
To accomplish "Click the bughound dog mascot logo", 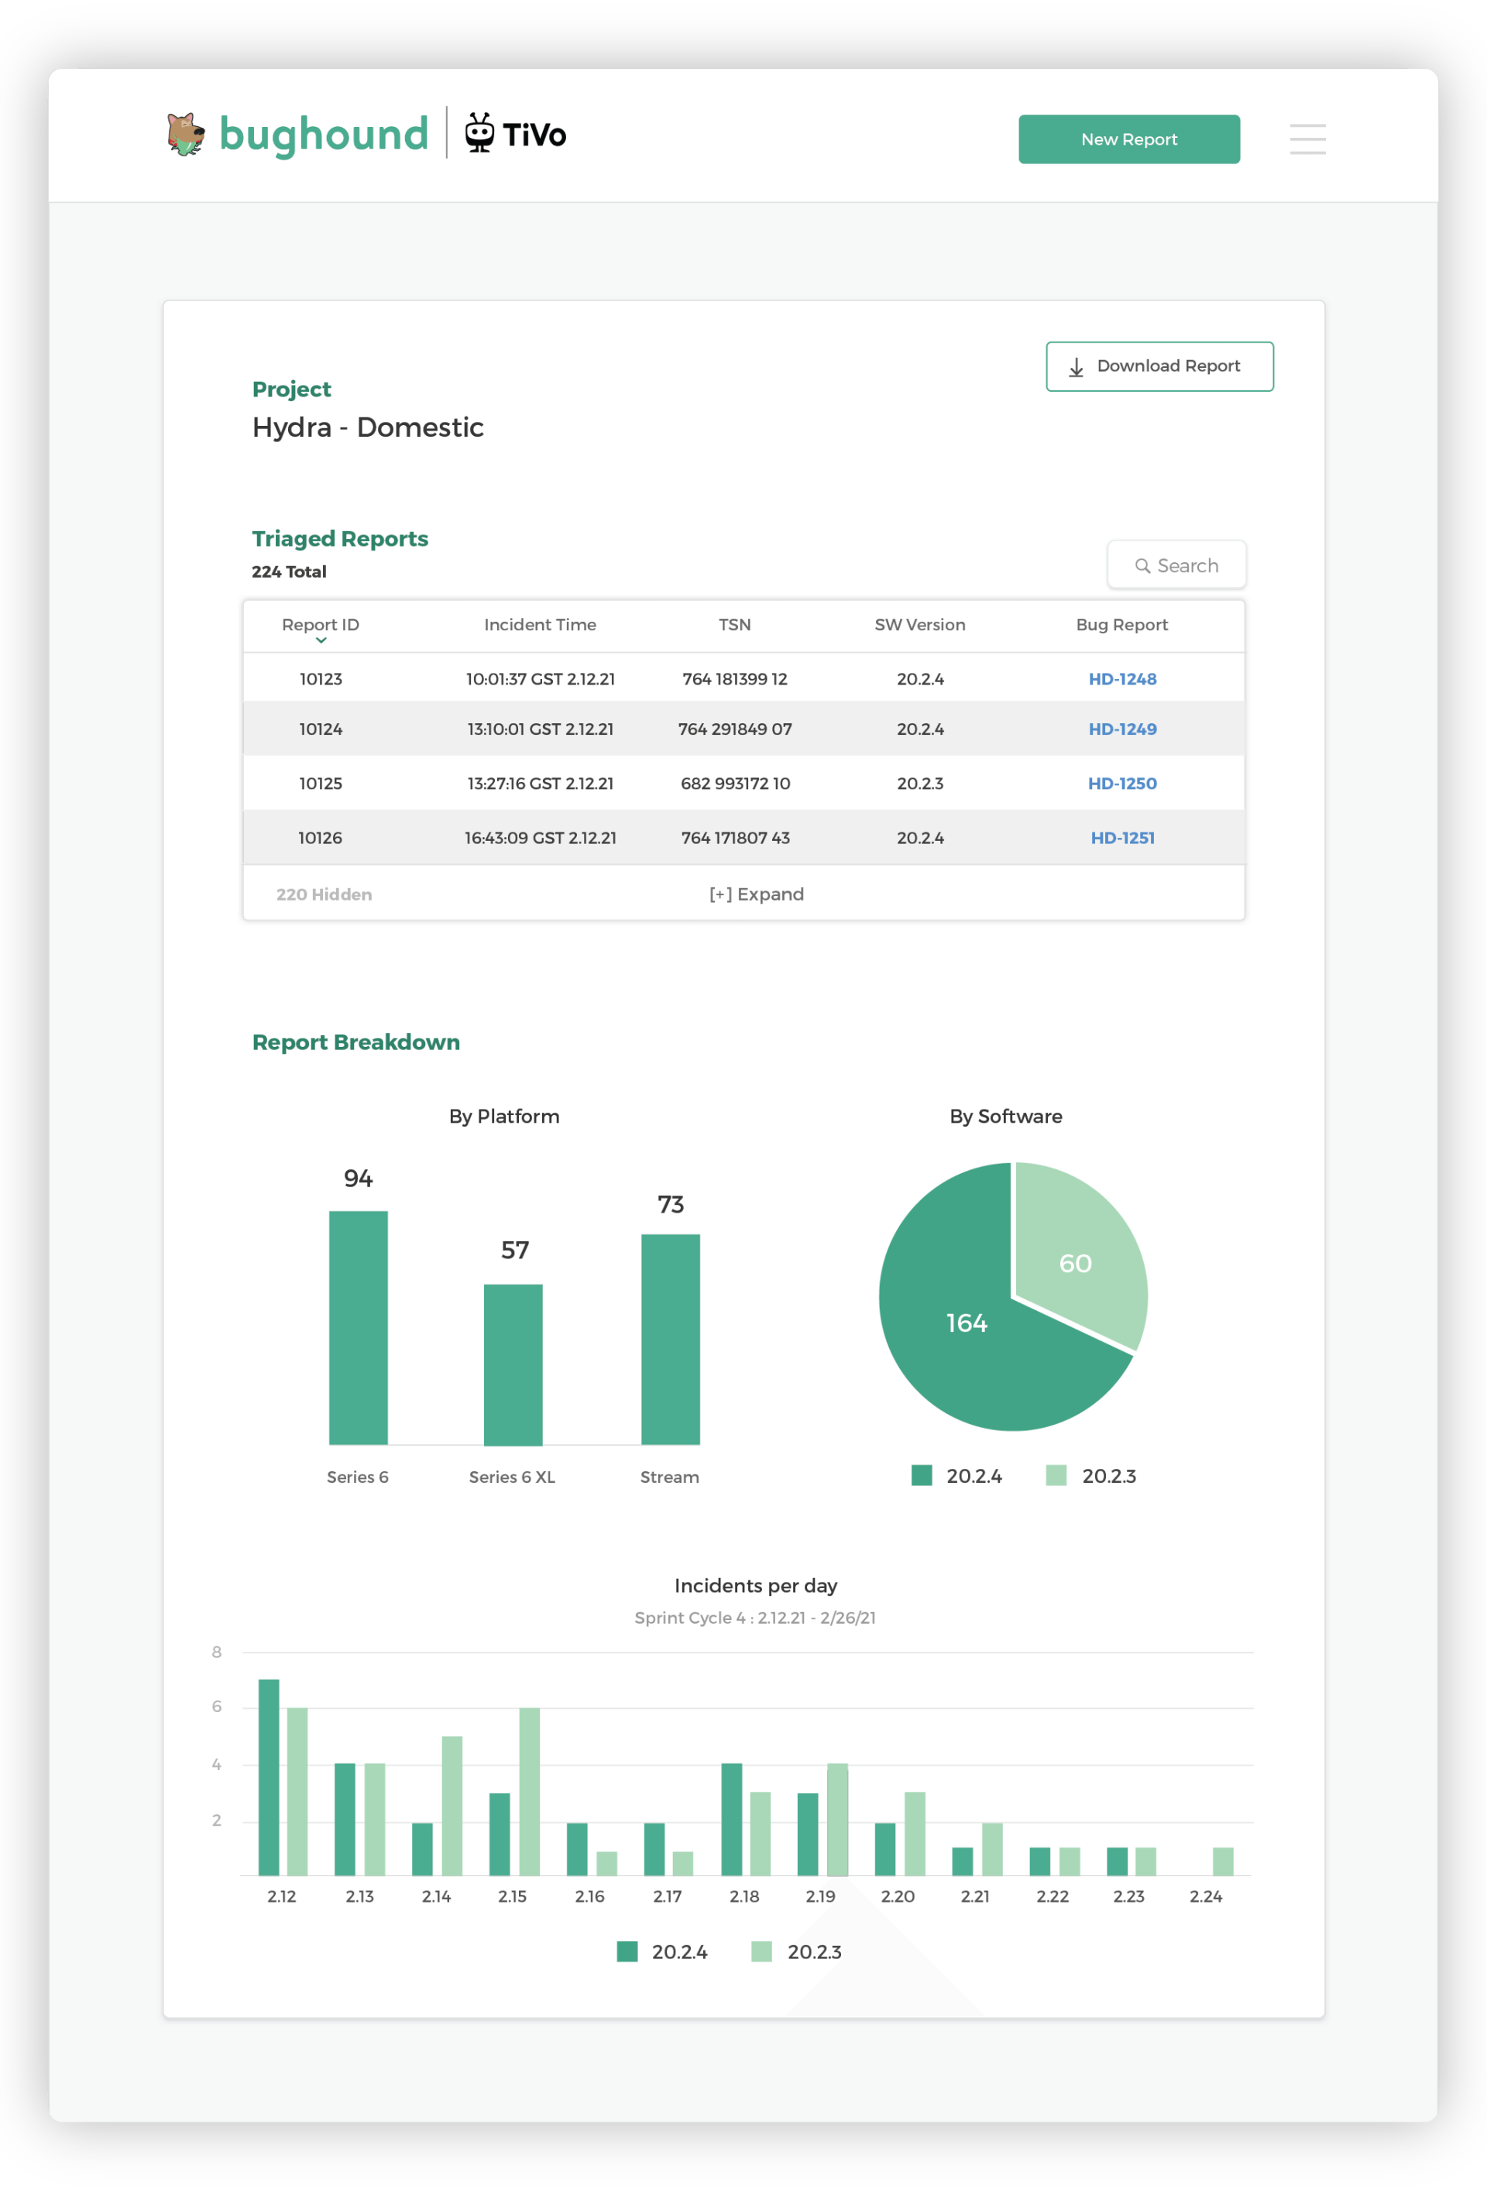I will pyautogui.click(x=185, y=134).
